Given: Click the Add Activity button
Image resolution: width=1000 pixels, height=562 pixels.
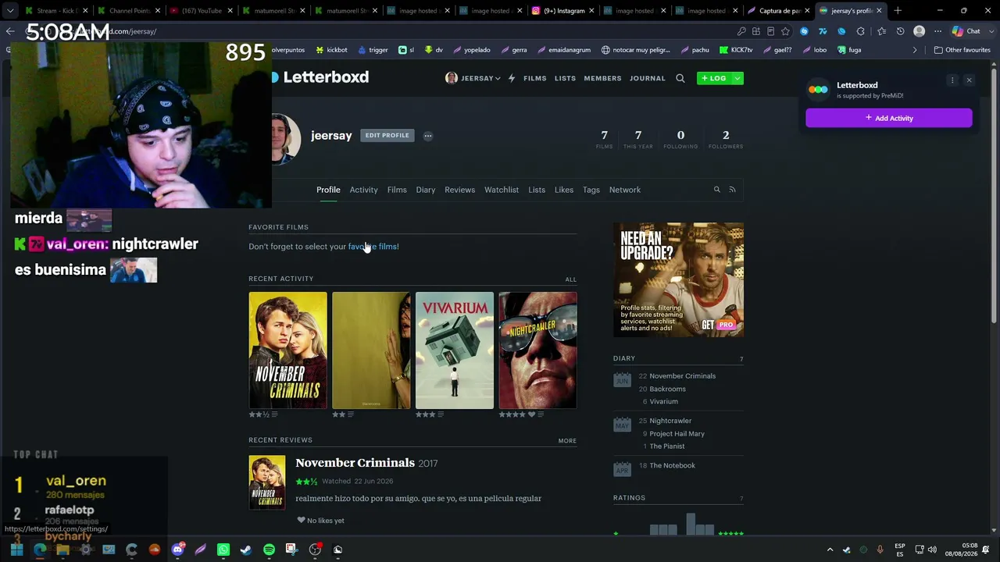Looking at the screenshot, I should click(889, 118).
